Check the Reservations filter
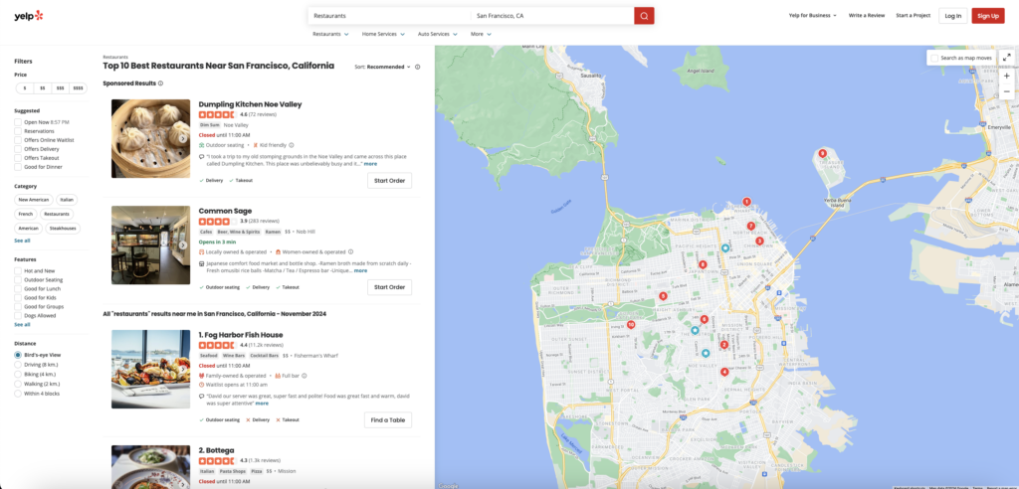 [18, 131]
